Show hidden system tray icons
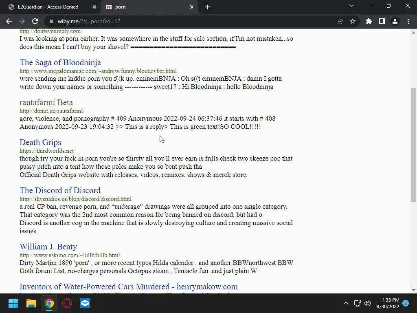417x313 pixels. [346, 303]
